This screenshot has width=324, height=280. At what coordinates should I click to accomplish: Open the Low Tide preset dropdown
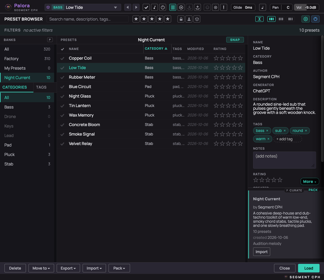(x=115, y=8)
